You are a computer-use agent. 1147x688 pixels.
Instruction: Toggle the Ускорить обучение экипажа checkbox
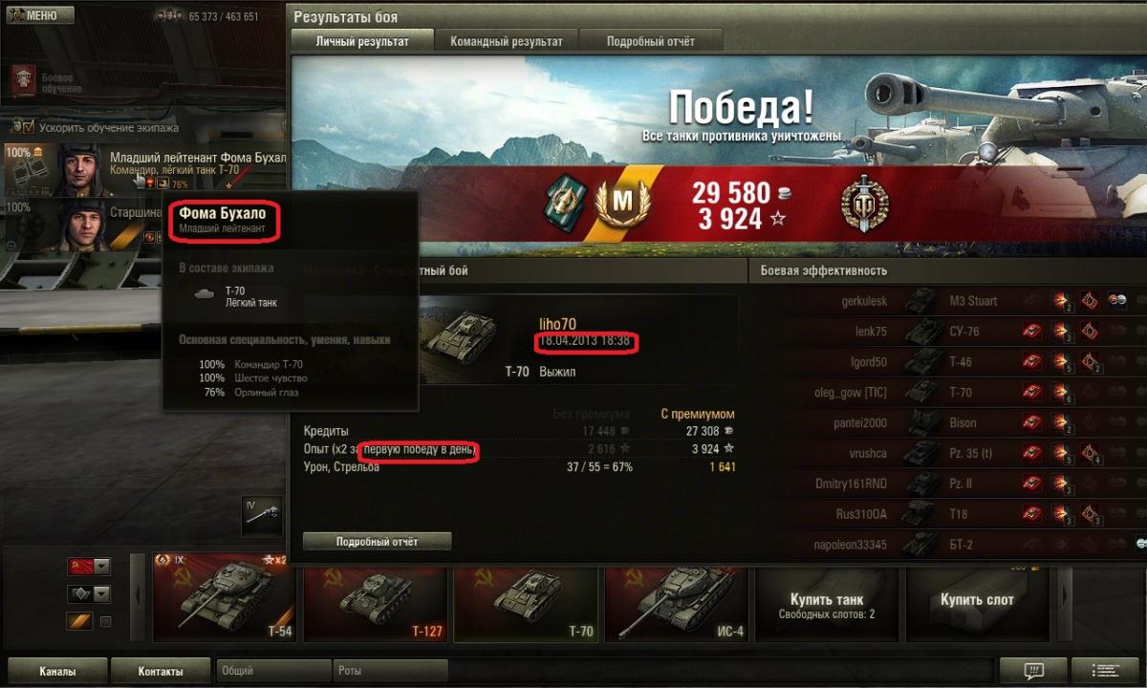point(28,126)
